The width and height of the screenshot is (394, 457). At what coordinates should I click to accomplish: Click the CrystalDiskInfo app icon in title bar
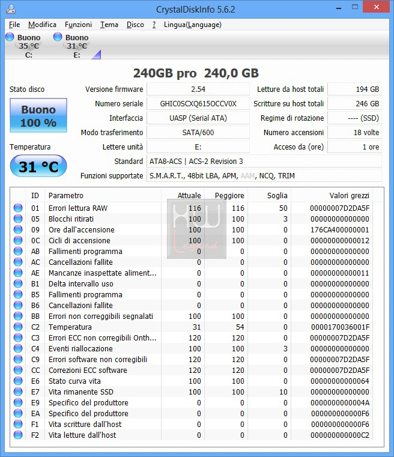[11, 9]
